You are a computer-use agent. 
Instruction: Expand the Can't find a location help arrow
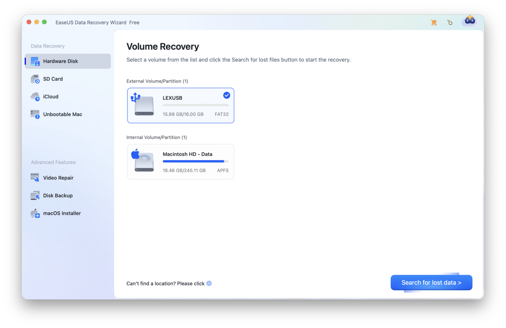[x=209, y=284]
